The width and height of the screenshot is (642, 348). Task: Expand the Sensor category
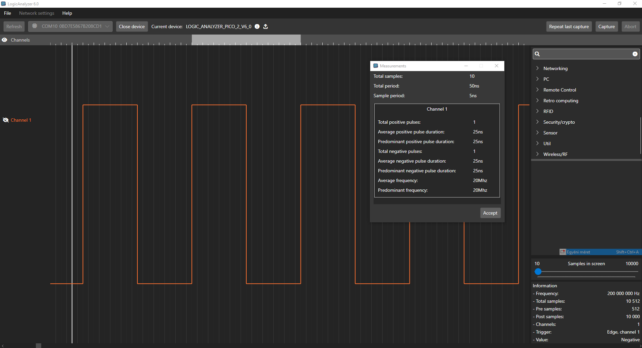point(537,133)
